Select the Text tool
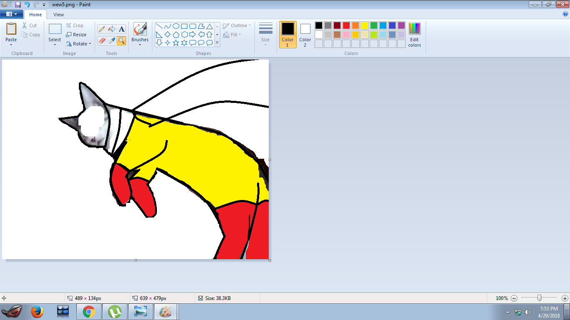Screen dimensions: 570x320 point(121,29)
